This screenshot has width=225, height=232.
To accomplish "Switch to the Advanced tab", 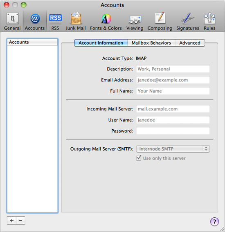I will [190, 43].
